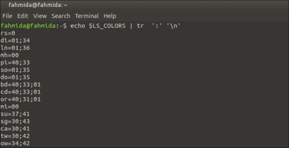Viewport: 289px width, 148px height.
Task: Open the View menu
Action: tap(40, 16)
